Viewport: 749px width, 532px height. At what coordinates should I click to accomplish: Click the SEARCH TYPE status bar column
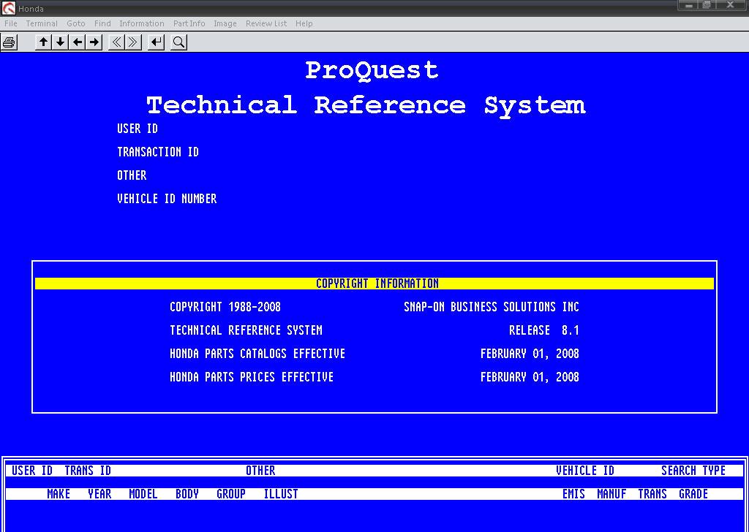pyautogui.click(x=693, y=471)
